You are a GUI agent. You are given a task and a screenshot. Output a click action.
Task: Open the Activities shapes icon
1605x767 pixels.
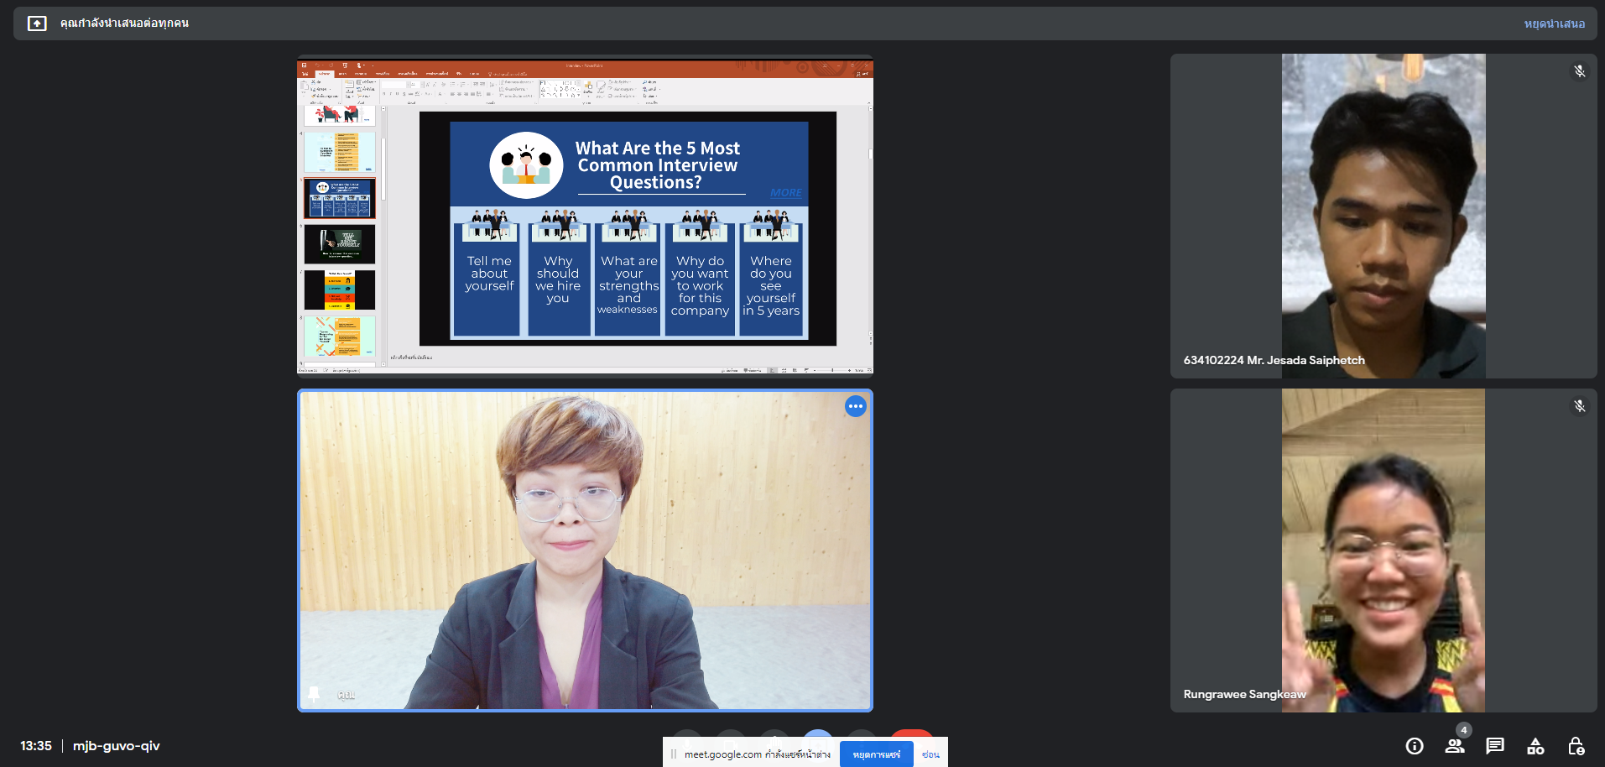(1535, 746)
